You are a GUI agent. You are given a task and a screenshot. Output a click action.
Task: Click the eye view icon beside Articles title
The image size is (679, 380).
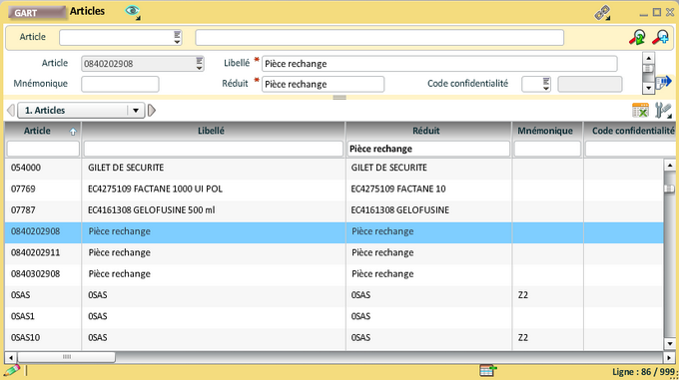133,12
